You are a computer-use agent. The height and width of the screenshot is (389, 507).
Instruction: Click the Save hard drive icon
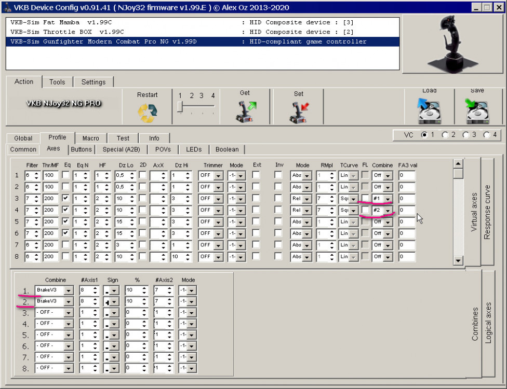[x=477, y=111]
